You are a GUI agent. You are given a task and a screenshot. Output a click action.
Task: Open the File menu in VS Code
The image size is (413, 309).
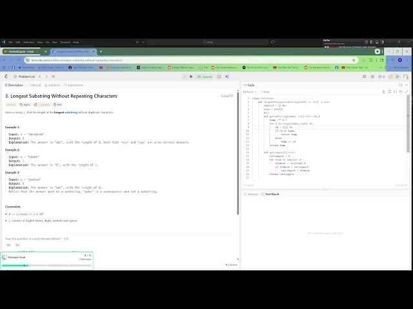(x=10, y=42)
